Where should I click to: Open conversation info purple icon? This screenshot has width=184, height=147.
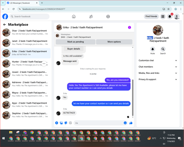[130, 28]
